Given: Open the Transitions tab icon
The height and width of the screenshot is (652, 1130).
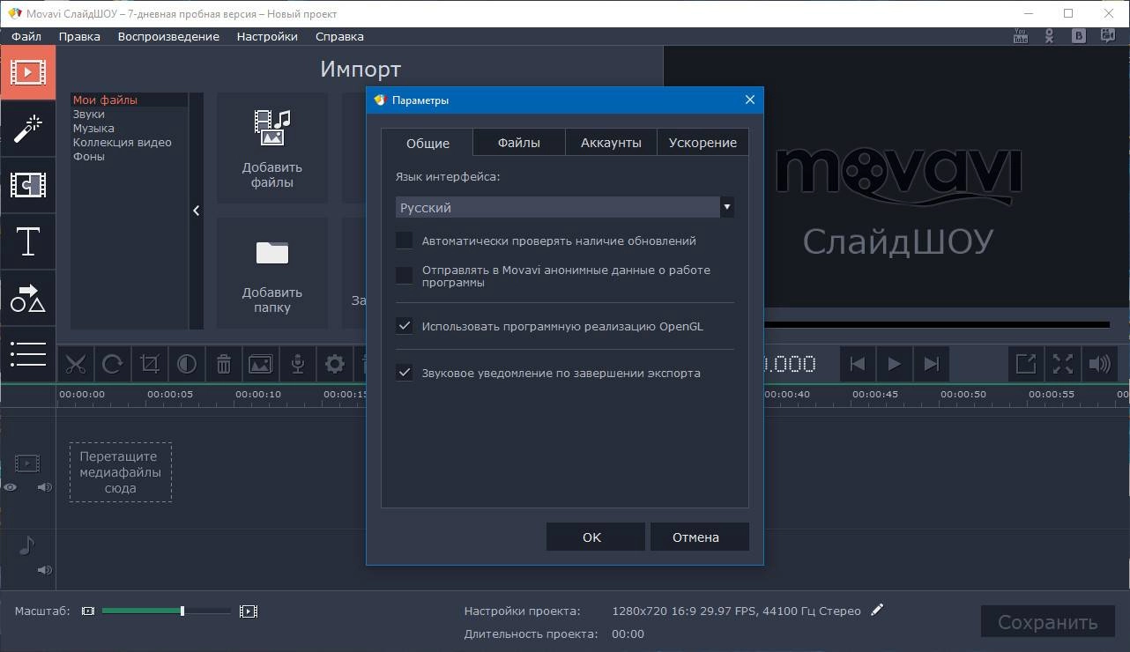Looking at the screenshot, I should point(27,185).
